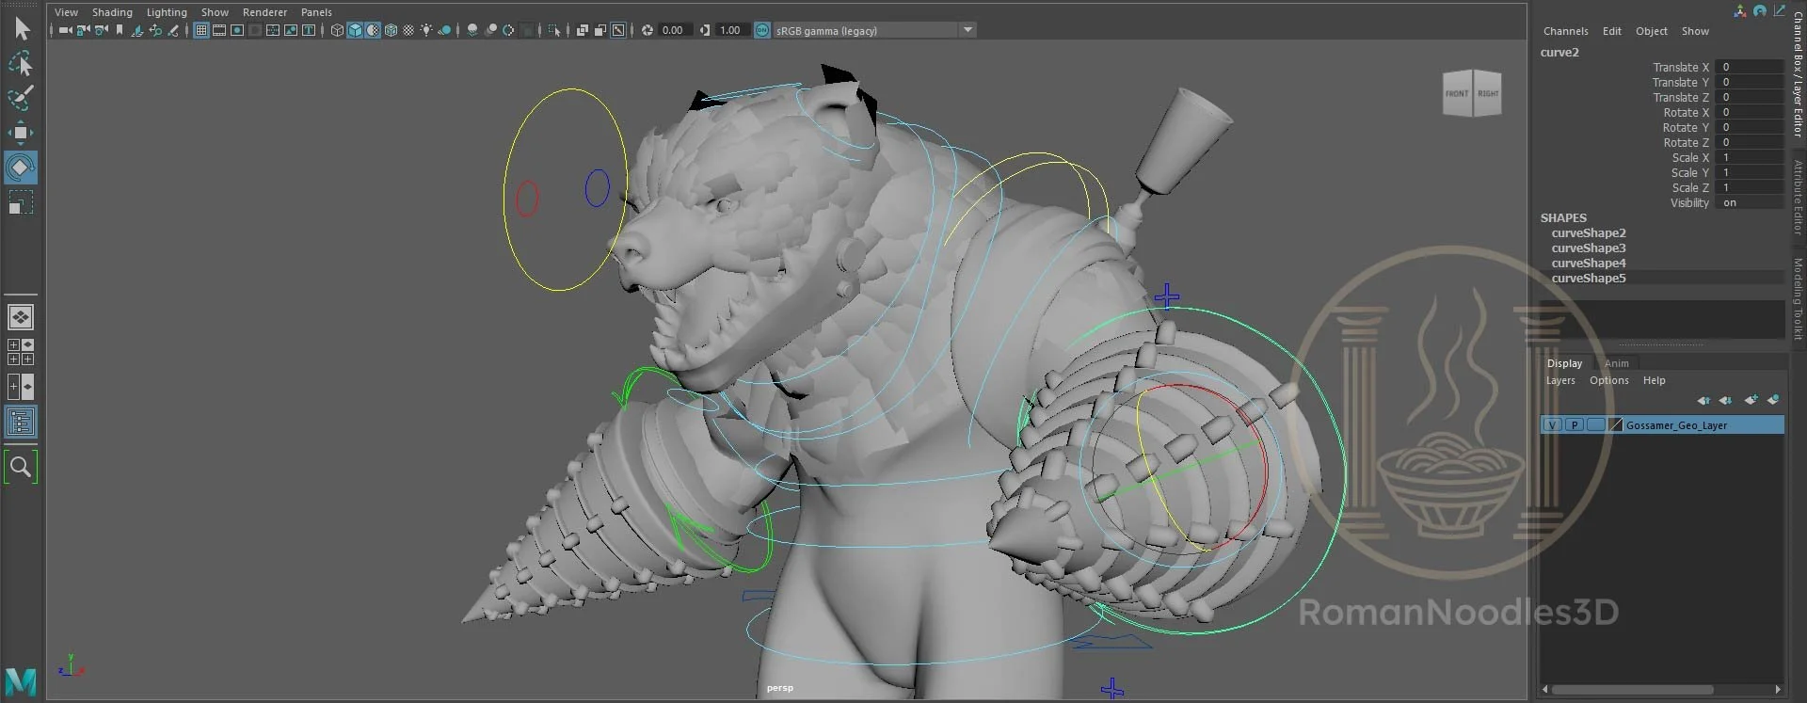The image size is (1807, 703).
Task: Click the camera Bookmarks icon
Action: tap(120, 30)
